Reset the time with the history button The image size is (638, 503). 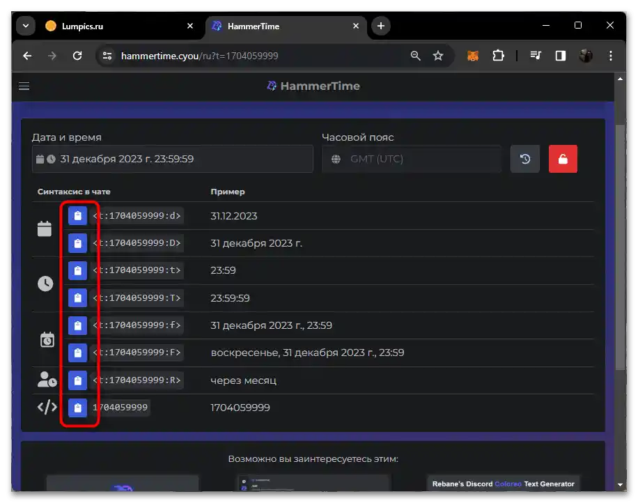pos(525,159)
